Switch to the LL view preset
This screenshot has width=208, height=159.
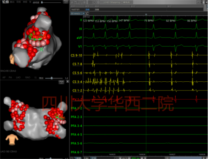(35, 78)
